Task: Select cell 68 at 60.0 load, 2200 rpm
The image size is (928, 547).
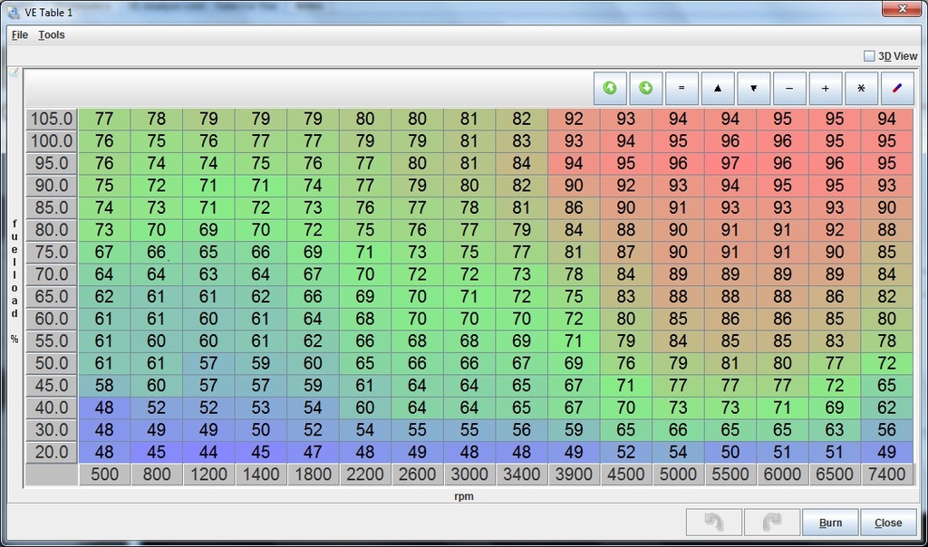Action: click(365, 319)
